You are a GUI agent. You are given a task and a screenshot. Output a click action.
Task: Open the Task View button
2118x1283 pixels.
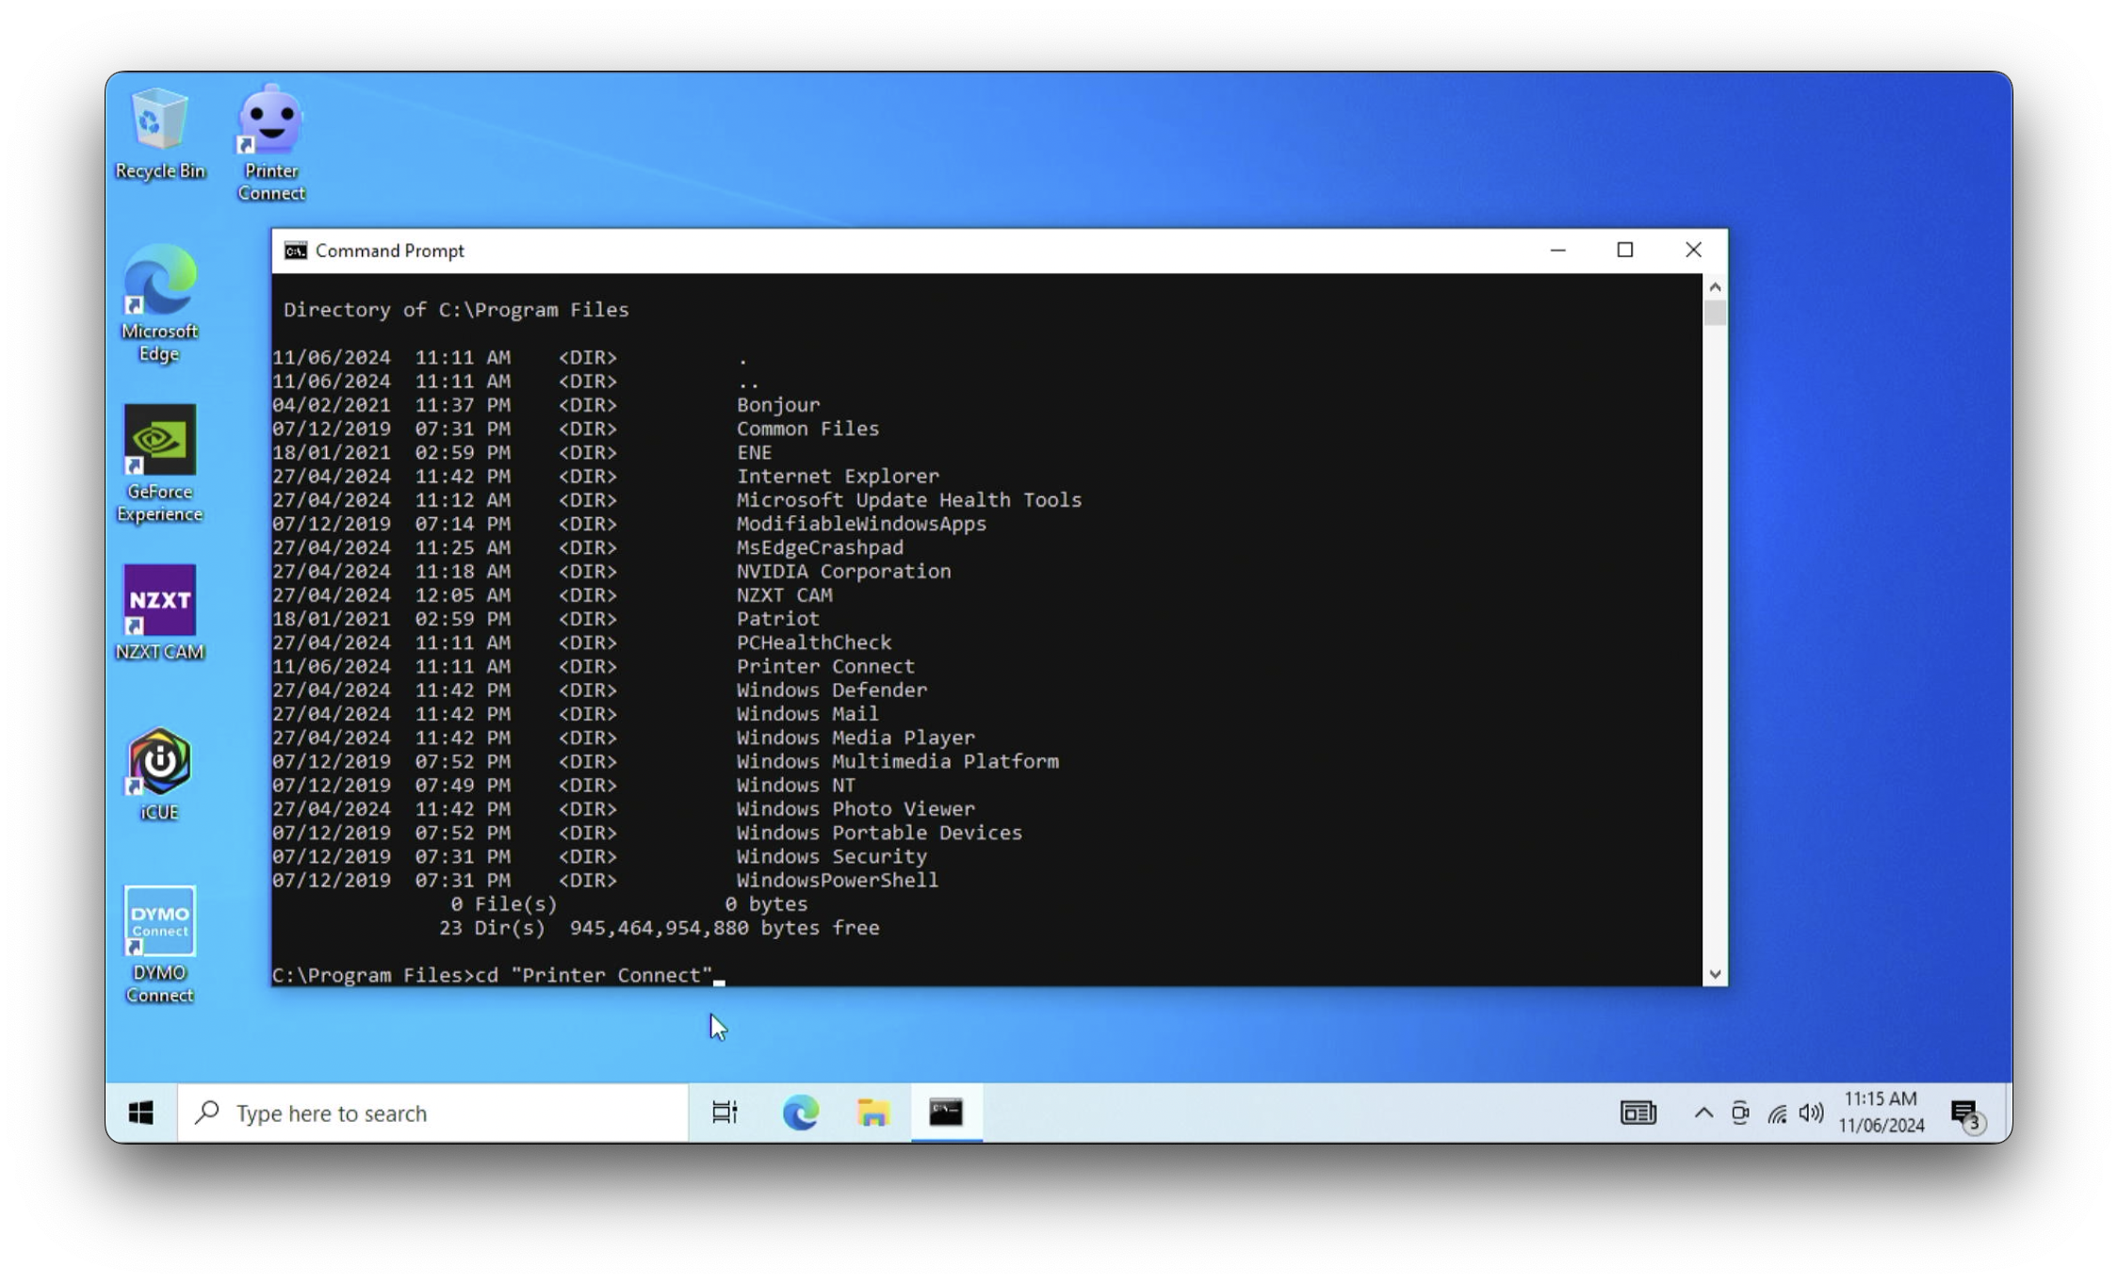725,1113
